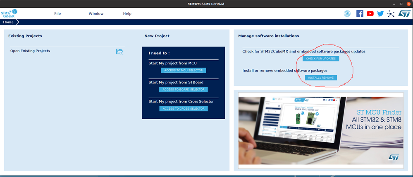Viewport: 413px width, 177px height.
Task: Click the INSTALL / REMOVE button
Action: click(321, 78)
